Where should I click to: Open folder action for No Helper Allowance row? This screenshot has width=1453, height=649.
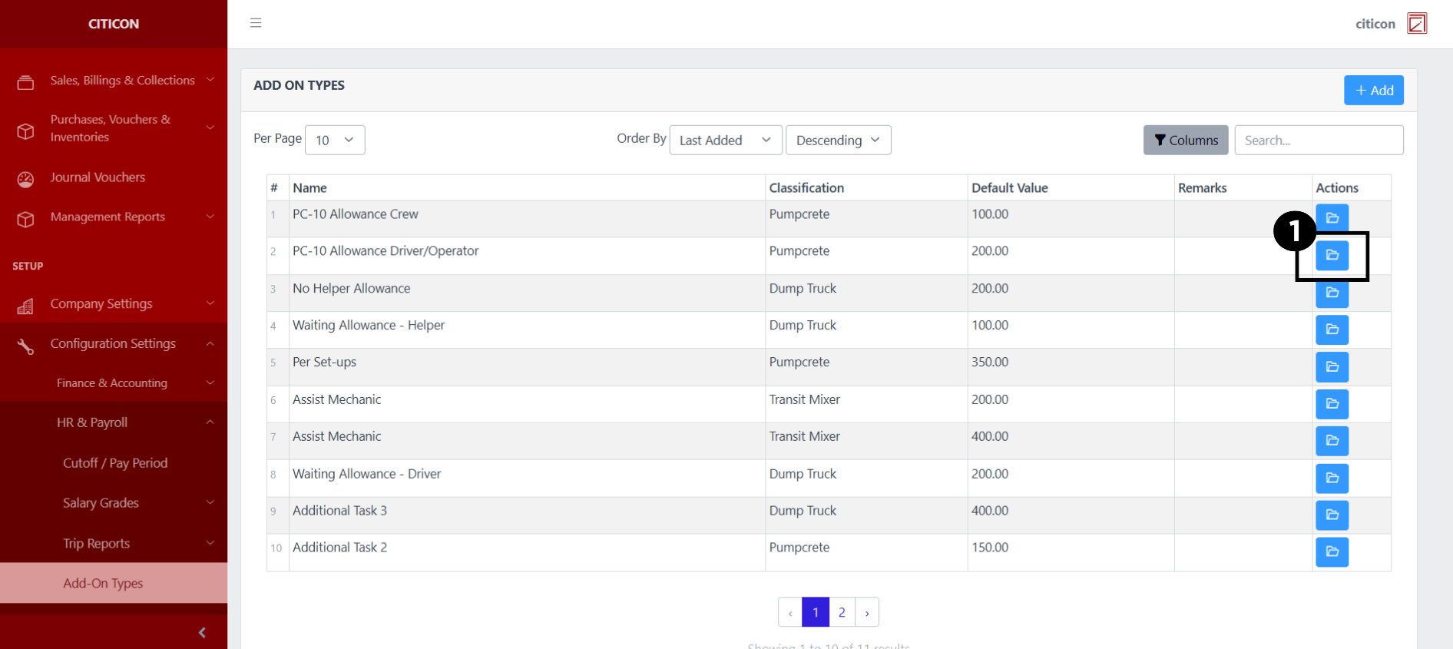tap(1332, 293)
